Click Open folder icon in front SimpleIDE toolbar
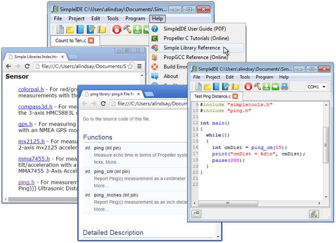 [207, 87]
